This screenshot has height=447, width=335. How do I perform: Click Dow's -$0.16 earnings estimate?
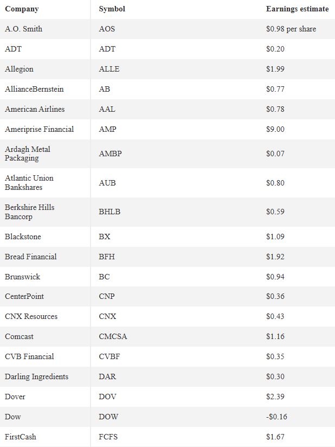(x=276, y=417)
